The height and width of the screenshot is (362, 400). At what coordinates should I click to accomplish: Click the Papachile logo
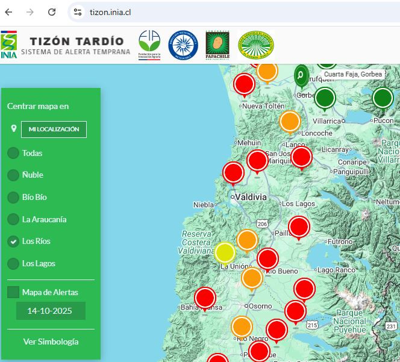click(217, 45)
